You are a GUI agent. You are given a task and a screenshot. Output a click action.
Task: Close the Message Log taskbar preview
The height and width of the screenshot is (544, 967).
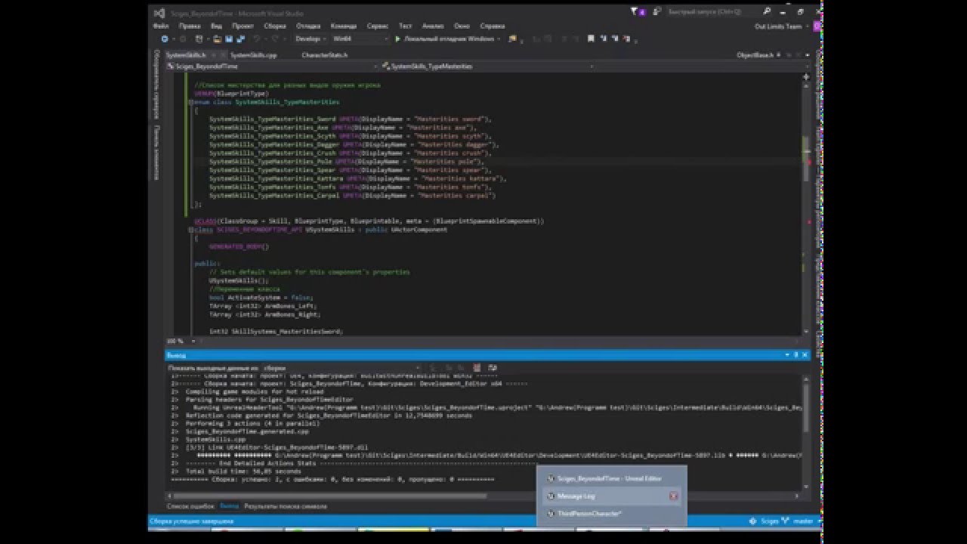pos(673,496)
